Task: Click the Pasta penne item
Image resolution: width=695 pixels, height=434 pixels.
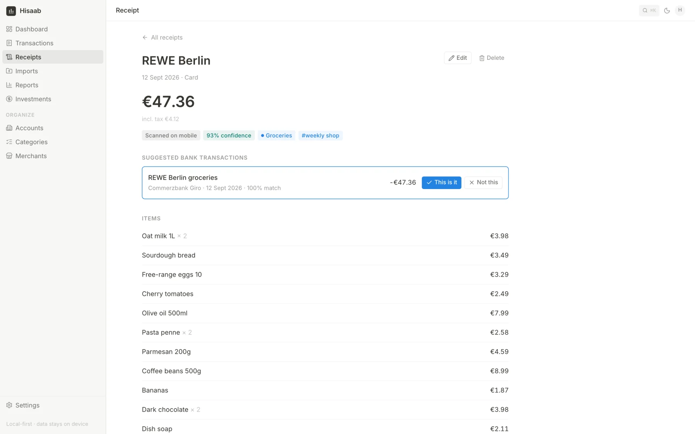Action: tap(325, 333)
